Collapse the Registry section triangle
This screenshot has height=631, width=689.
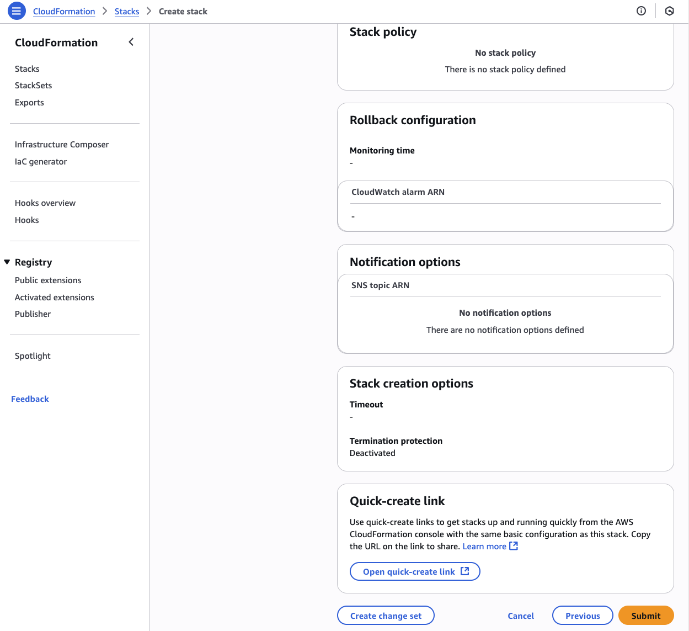[7, 262]
